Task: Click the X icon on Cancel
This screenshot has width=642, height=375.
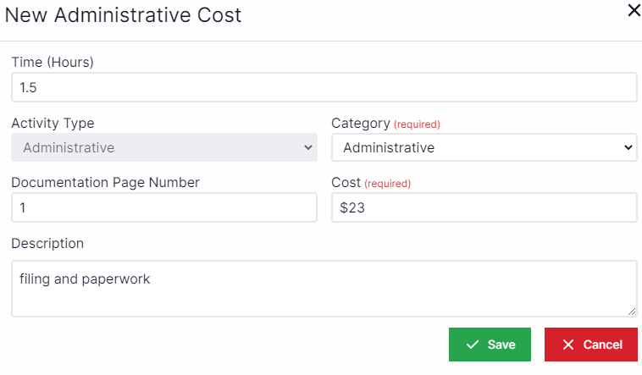Action: pos(568,345)
